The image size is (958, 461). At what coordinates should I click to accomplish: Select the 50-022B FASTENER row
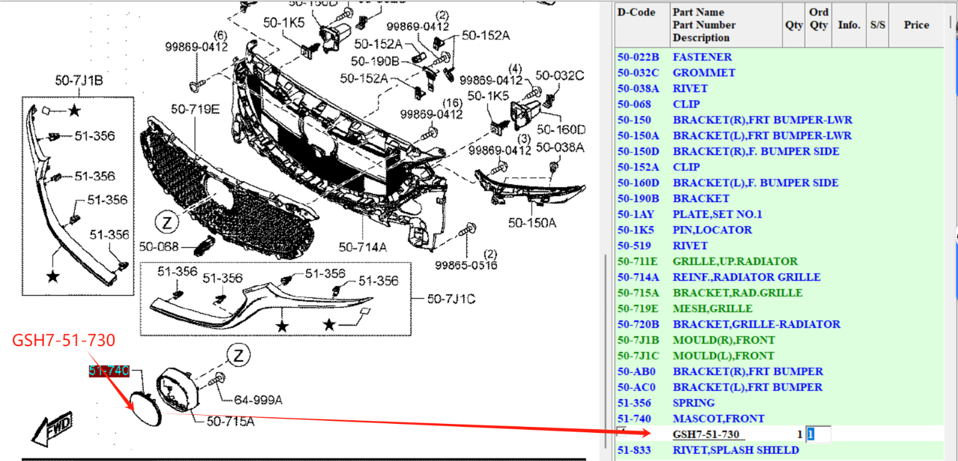click(x=780, y=57)
